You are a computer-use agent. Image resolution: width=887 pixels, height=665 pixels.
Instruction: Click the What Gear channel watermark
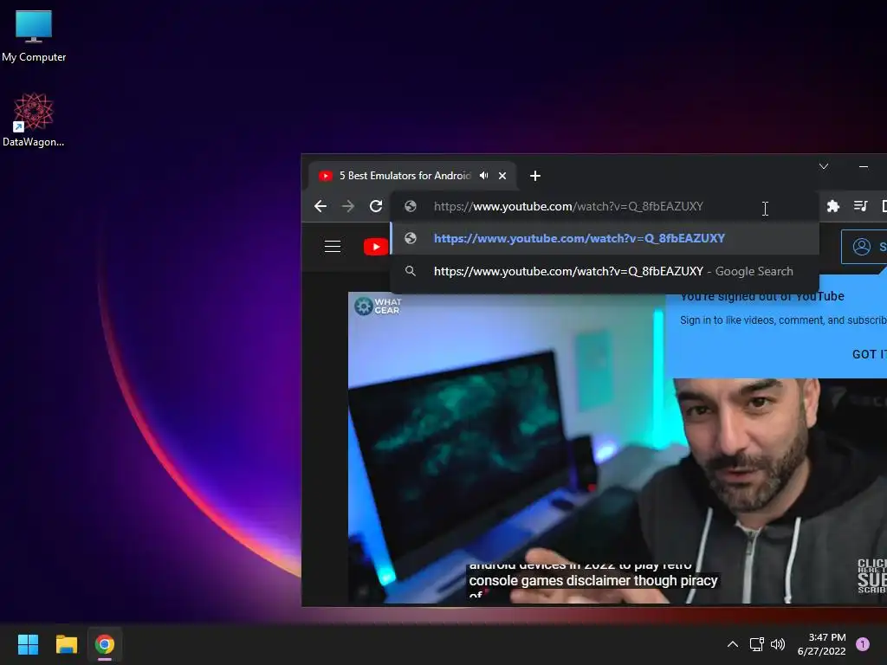tap(378, 306)
